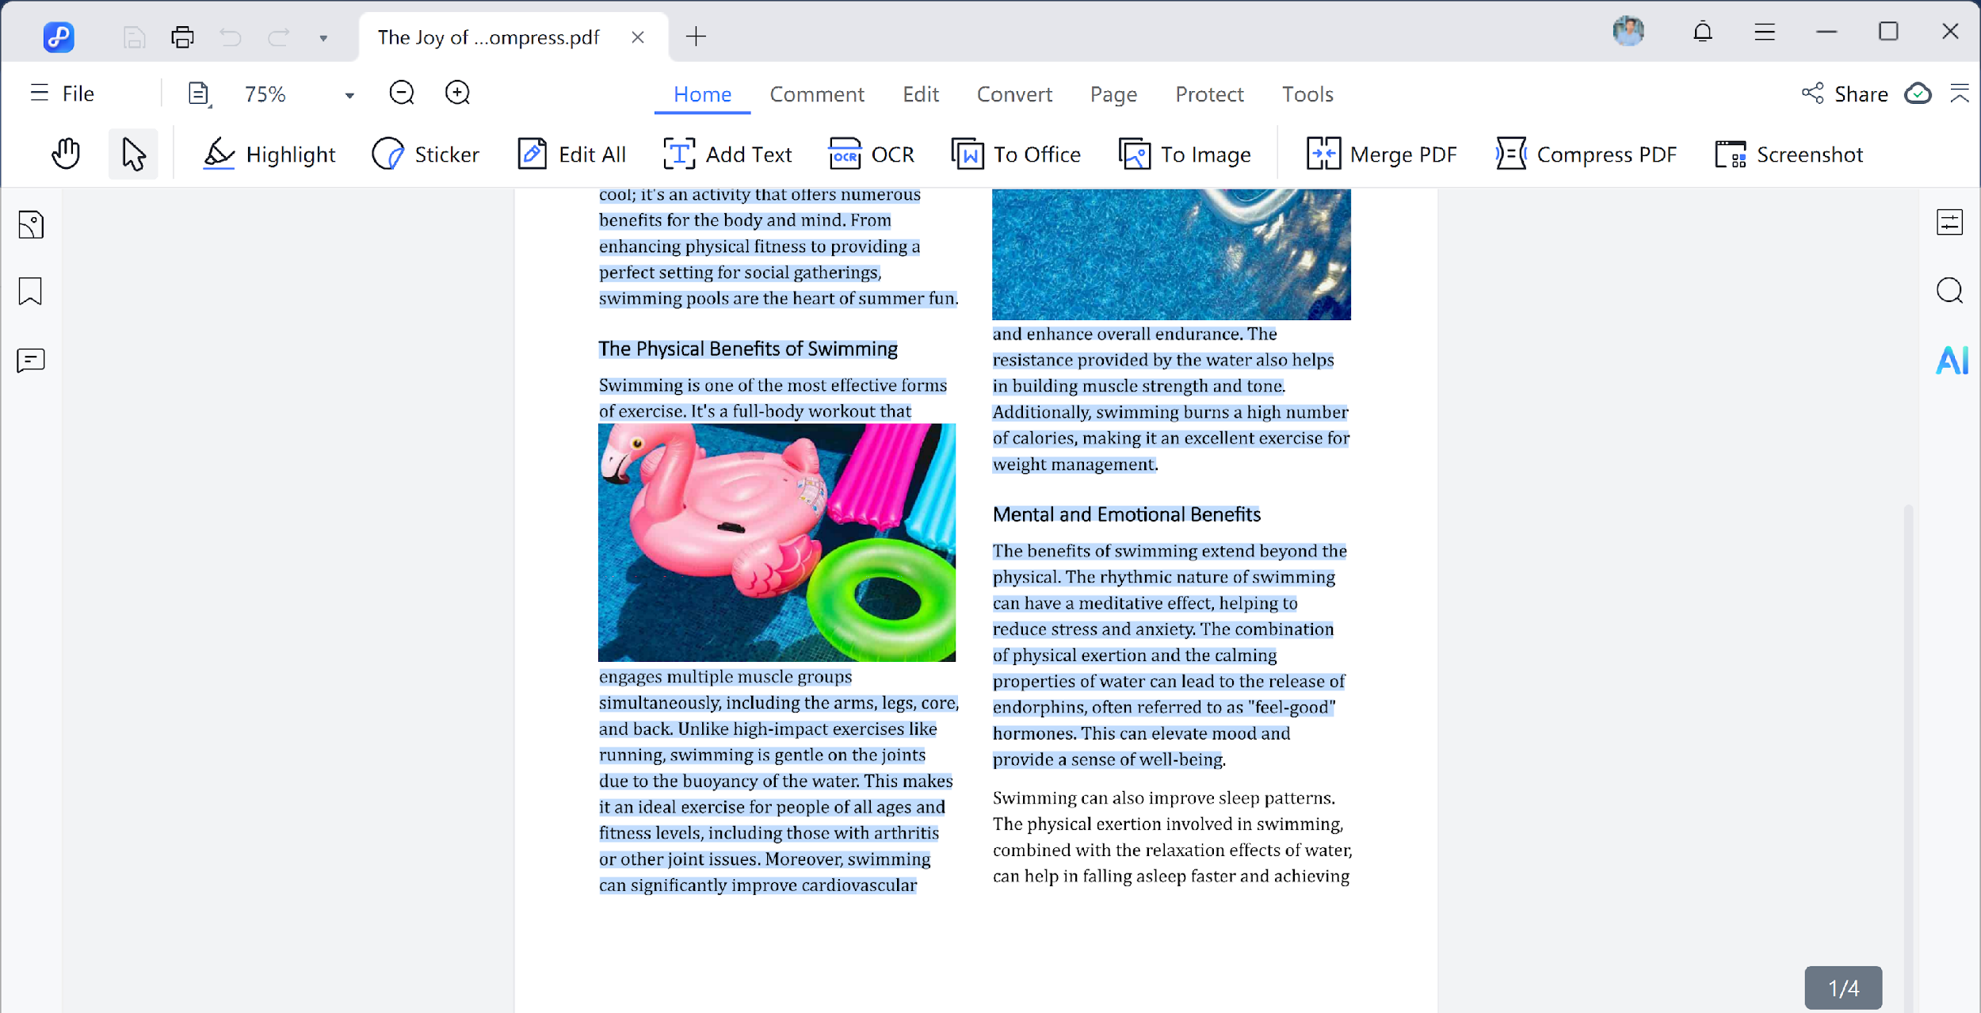Toggle the arrow select tool
The width and height of the screenshot is (1981, 1013).
coord(133,154)
